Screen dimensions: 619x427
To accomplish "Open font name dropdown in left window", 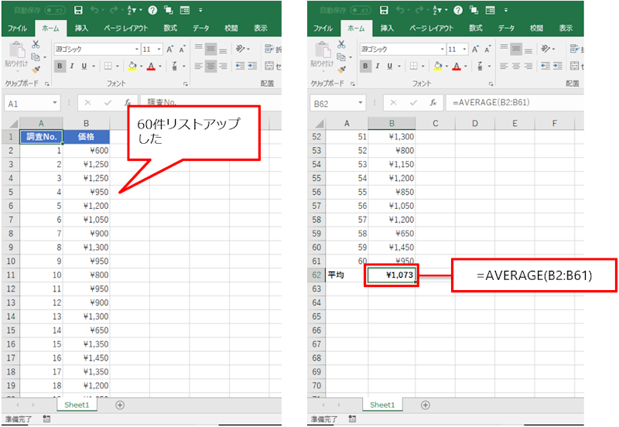I will pyautogui.click(x=135, y=49).
